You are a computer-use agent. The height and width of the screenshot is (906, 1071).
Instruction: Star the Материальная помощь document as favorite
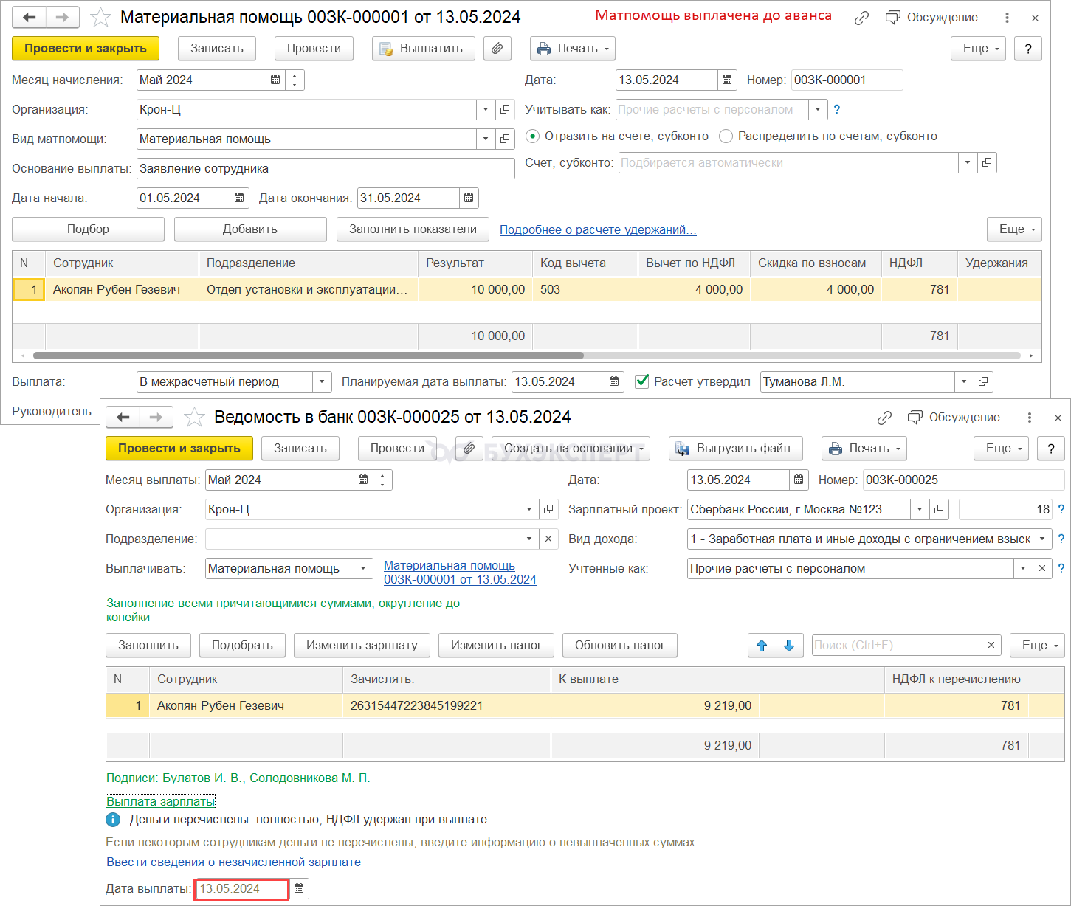pyautogui.click(x=100, y=17)
